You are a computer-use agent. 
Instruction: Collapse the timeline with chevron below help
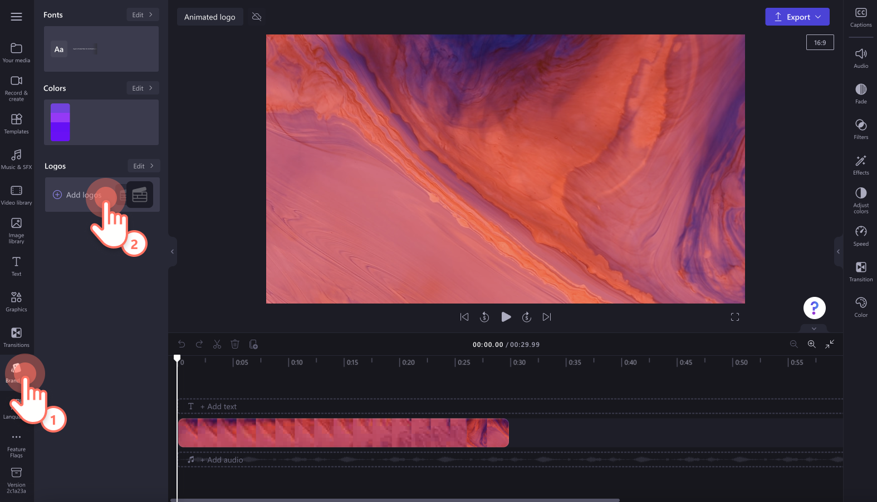click(814, 329)
